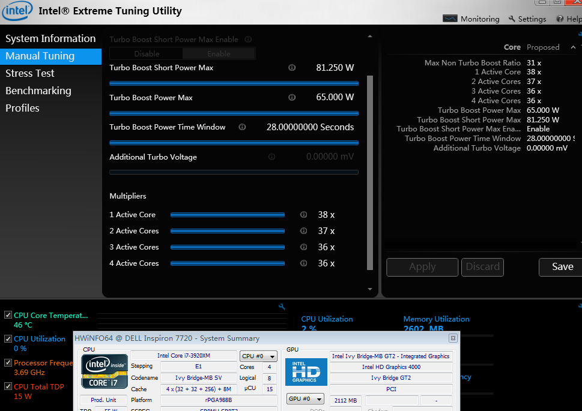Adjust the 2 Active Cores multiplier slider
This screenshot has width=582, height=411.
(228, 231)
